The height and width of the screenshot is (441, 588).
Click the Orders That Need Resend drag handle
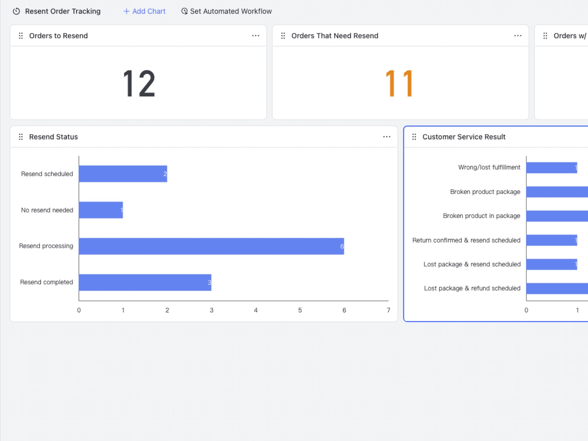283,36
